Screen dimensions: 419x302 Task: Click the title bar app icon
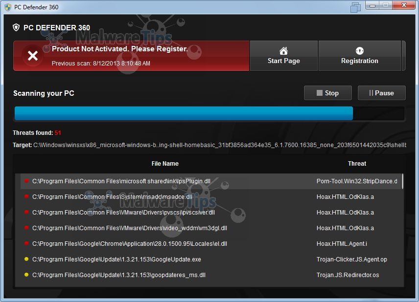tap(8, 7)
